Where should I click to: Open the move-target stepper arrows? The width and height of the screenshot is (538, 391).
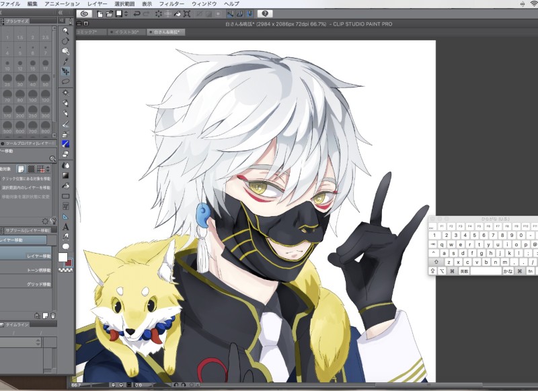(x=48, y=169)
